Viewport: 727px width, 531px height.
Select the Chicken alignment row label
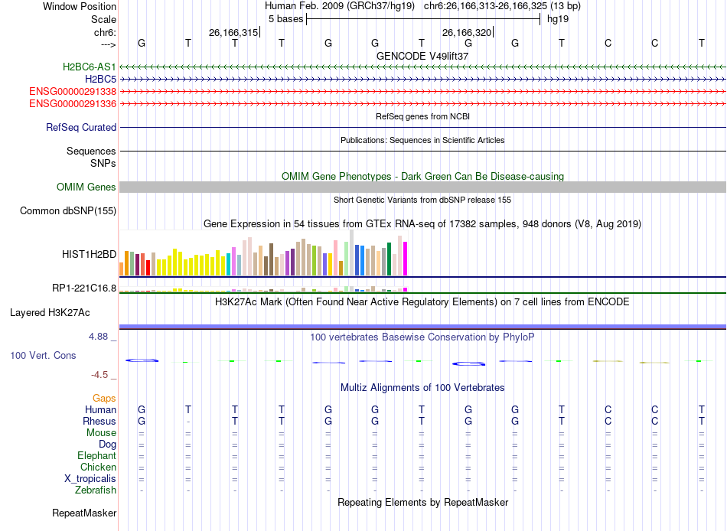(98, 467)
